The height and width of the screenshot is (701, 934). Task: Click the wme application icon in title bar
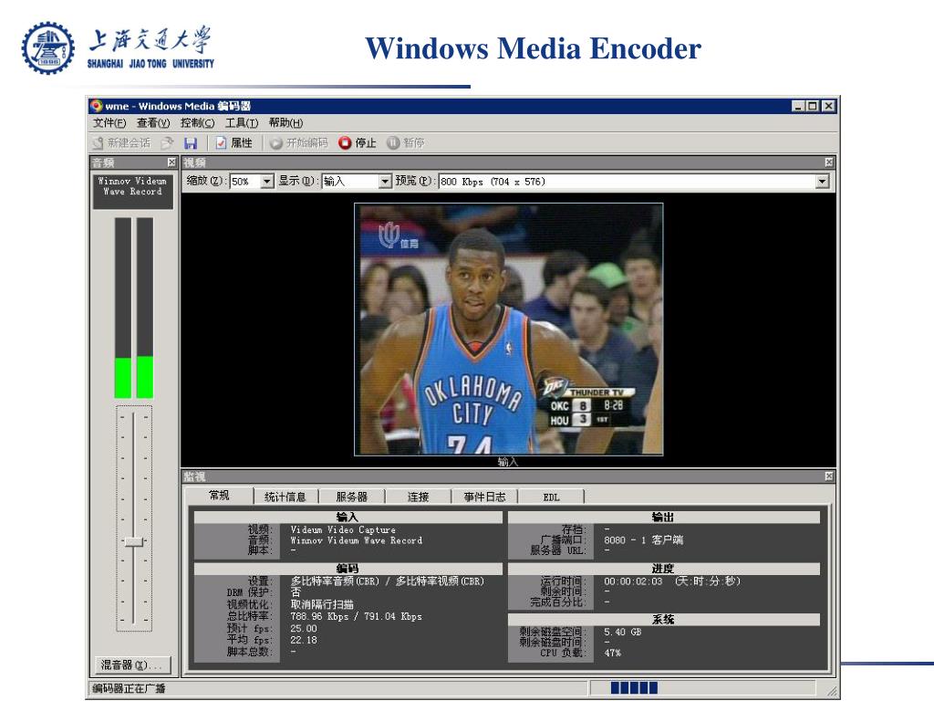[96, 106]
